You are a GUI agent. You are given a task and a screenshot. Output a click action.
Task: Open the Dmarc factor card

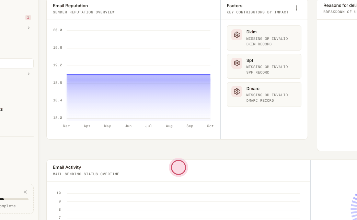(x=264, y=95)
